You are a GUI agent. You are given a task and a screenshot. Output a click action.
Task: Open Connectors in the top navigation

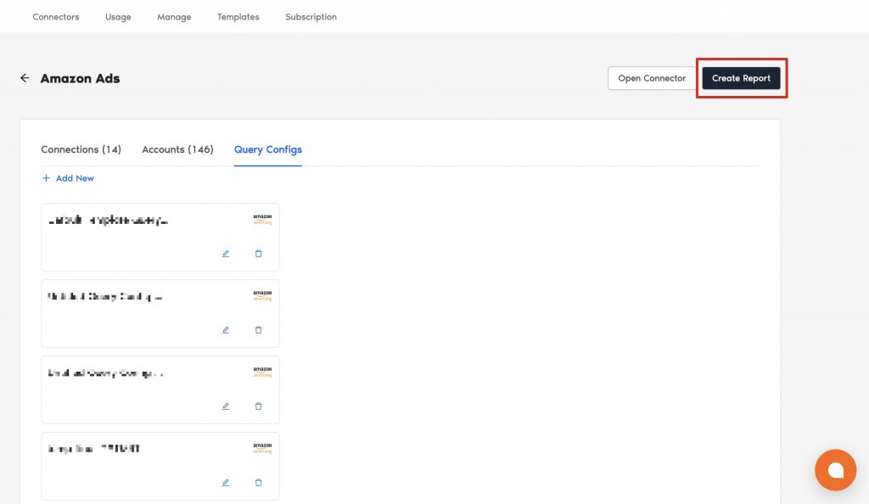55,17
